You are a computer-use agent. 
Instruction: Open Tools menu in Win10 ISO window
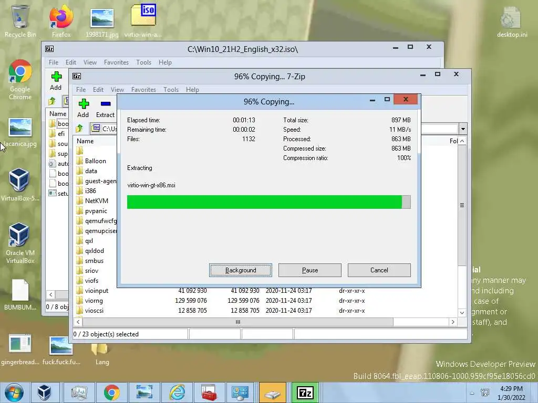pos(144,62)
